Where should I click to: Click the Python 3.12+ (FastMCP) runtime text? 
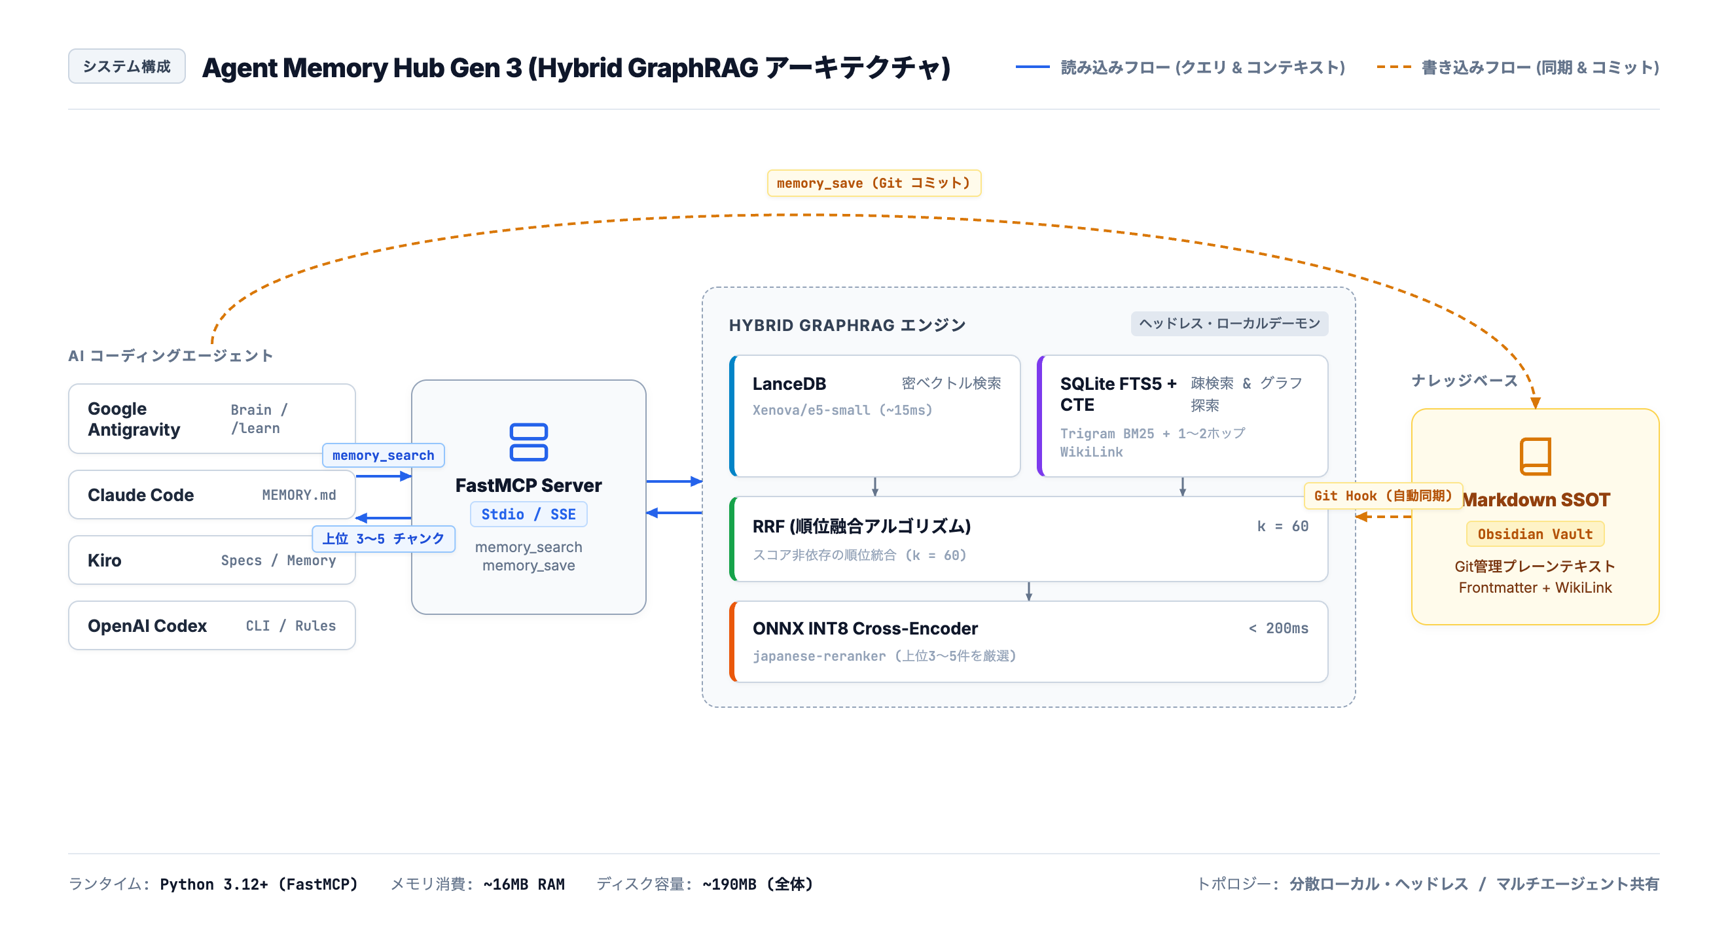[259, 884]
